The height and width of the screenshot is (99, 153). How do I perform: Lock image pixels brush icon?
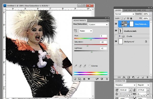click(x=125, y=18)
